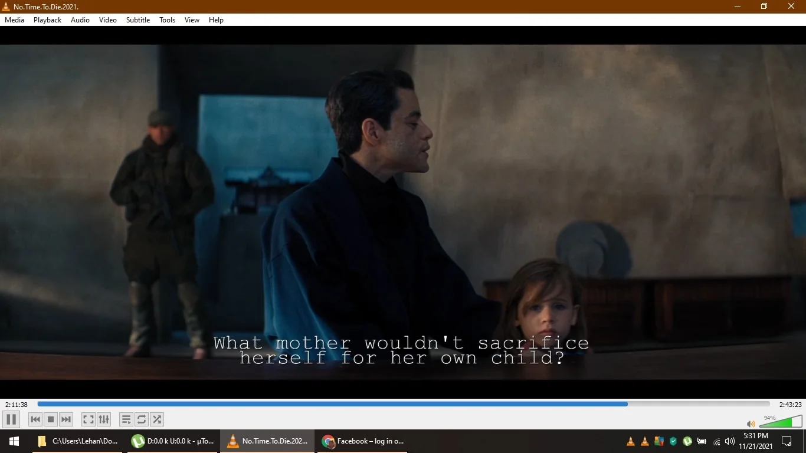The height and width of the screenshot is (453, 806).
Task: Open µTorrent from the system tray
Action: tap(687, 441)
